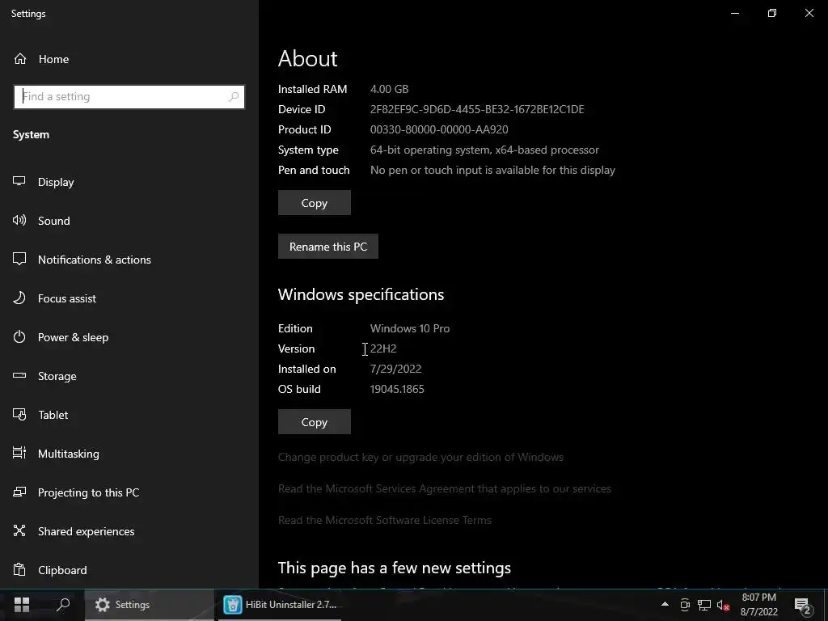Click the search magnifier in Find a setting

pyautogui.click(x=234, y=97)
